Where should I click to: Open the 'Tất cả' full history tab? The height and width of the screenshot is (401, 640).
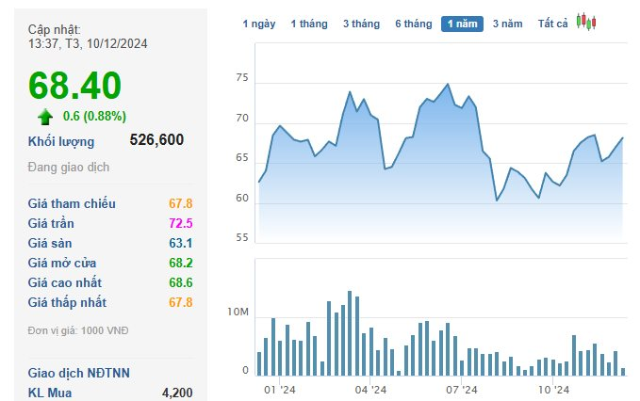click(552, 24)
